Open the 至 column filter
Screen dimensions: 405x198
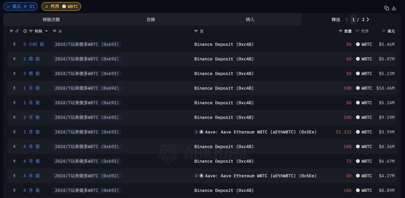pyautogui.click(x=196, y=31)
